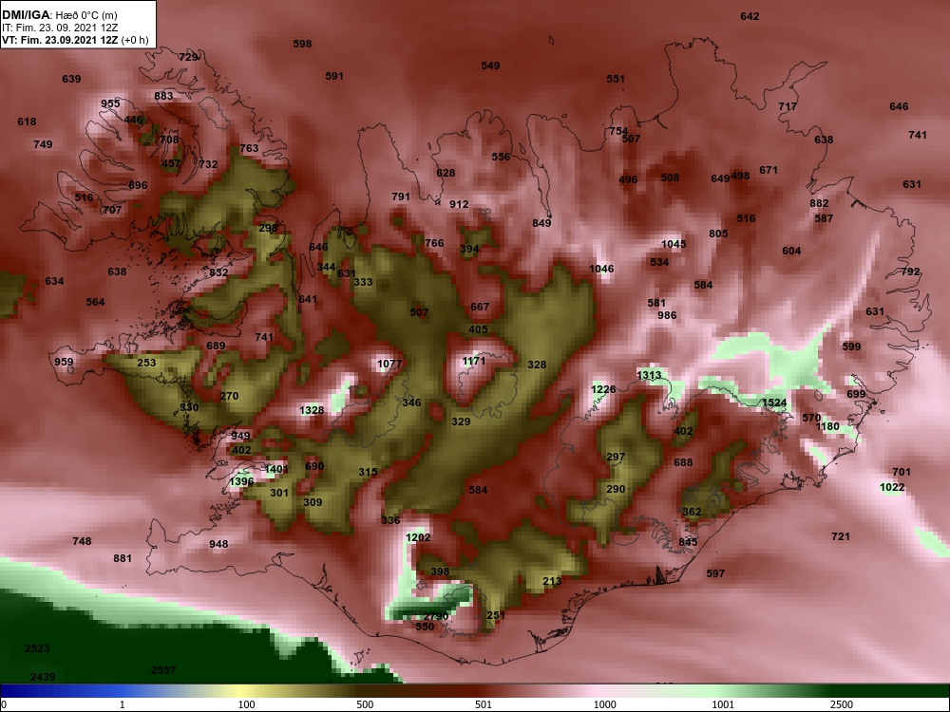Click the 'VT: Fim. 23.09.2021 12Z (+0 h)' line
950x712 pixels.
click(x=74, y=40)
